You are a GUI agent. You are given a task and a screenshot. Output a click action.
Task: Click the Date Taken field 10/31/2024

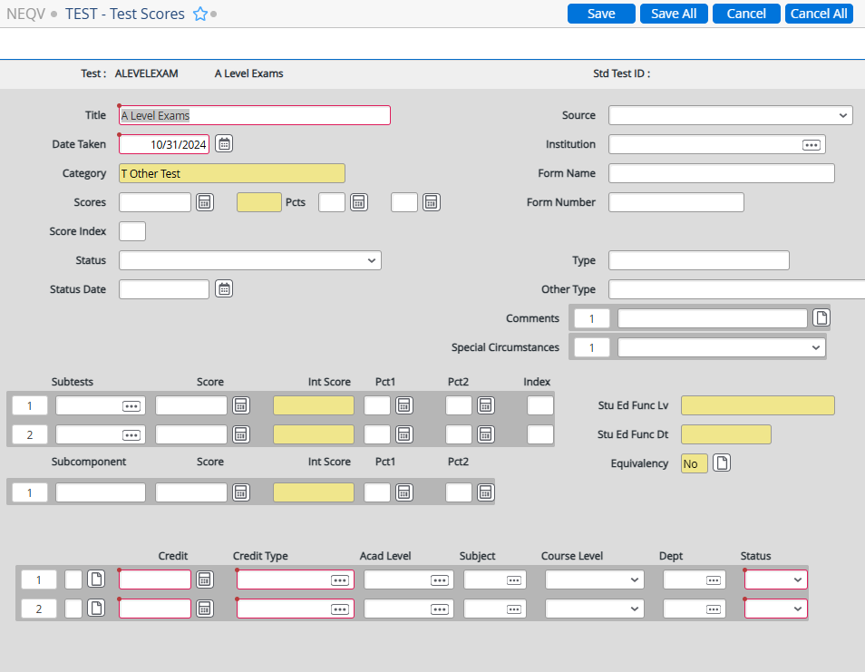pos(164,144)
